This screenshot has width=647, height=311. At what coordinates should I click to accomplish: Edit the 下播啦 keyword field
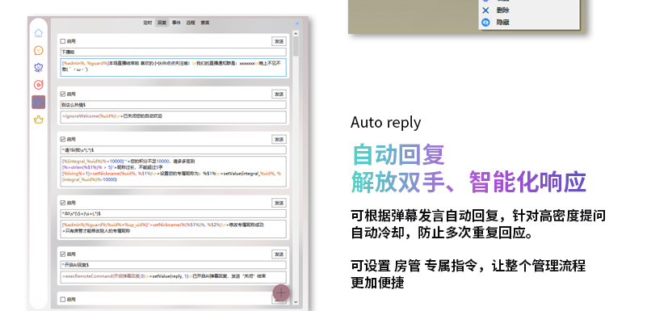tap(174, 53)
